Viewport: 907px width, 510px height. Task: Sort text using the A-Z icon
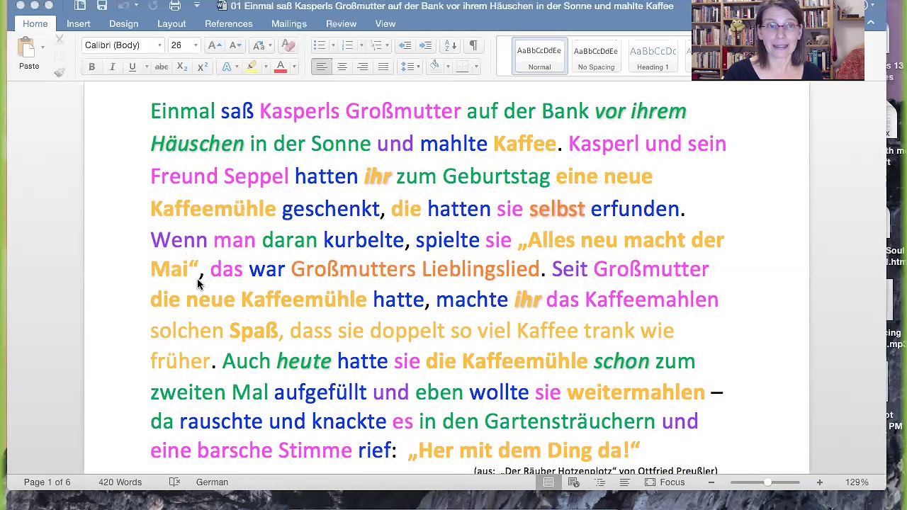(x=451, y=45)
